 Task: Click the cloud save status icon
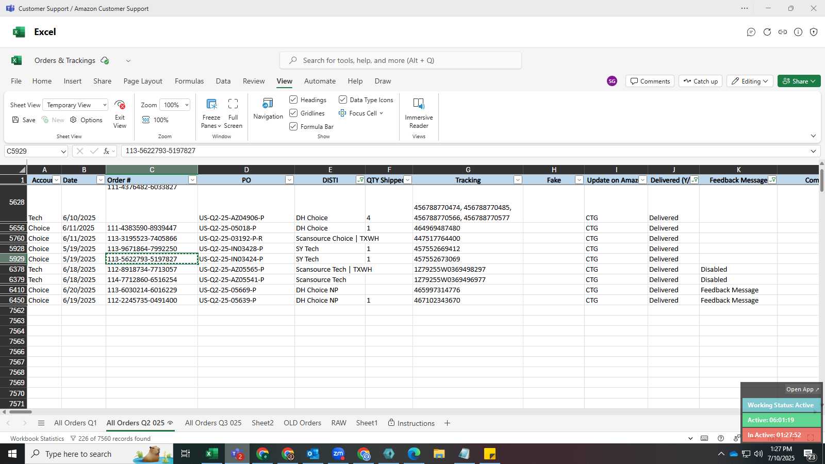coord(105,60)
